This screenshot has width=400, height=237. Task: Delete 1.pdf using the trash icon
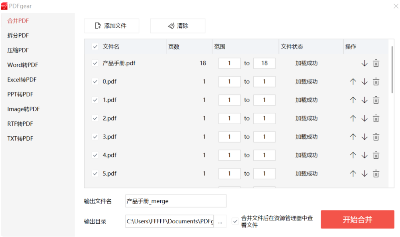[x=376, y=100]
